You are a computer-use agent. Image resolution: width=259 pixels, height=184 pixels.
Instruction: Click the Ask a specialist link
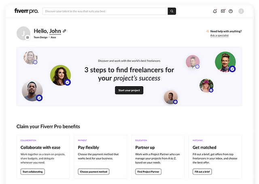pyautogui.click(x=219, y=36)
